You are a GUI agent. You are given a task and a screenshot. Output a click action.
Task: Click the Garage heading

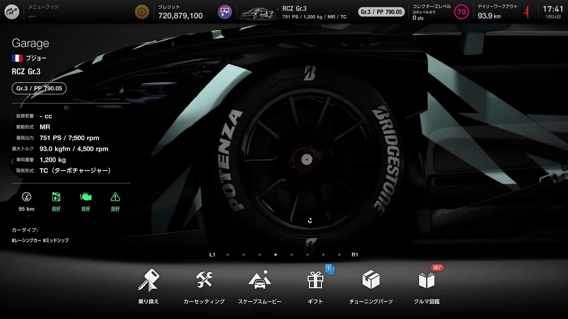pos(30,43)
